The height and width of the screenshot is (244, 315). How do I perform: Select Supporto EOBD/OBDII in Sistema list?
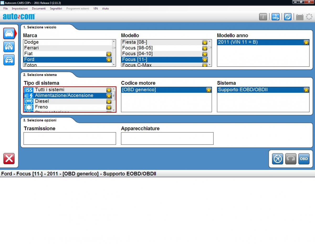tap(263, 90)
